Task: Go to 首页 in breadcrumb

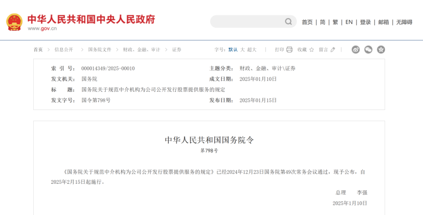Action: [x=38, y=50]
